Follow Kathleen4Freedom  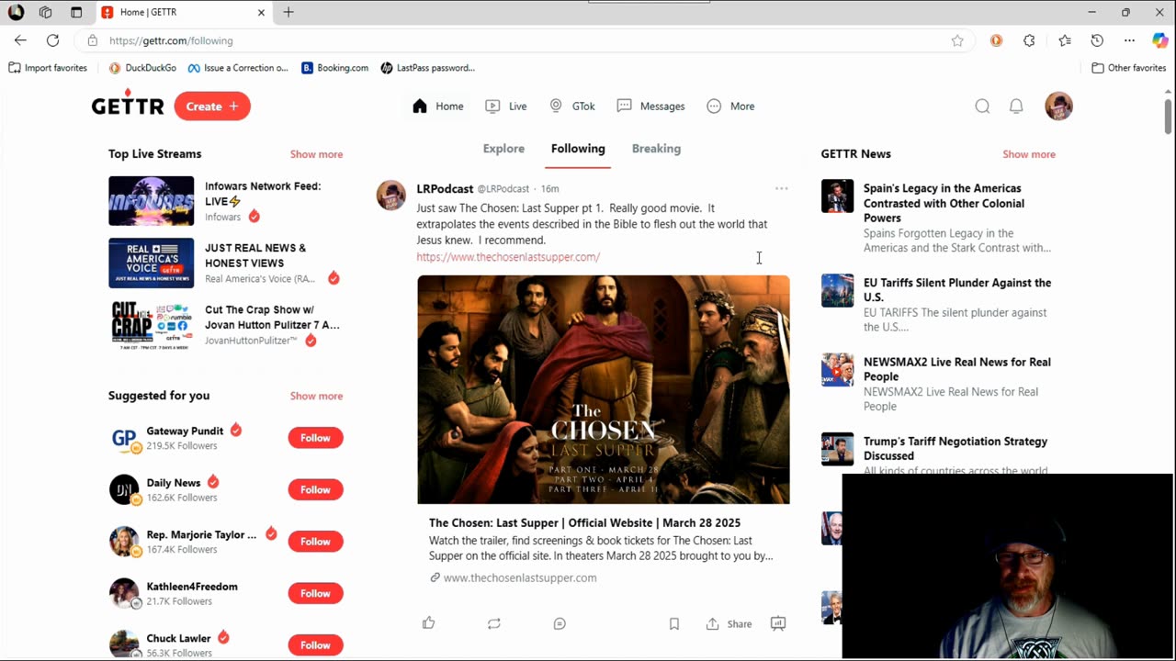point(315,593)
